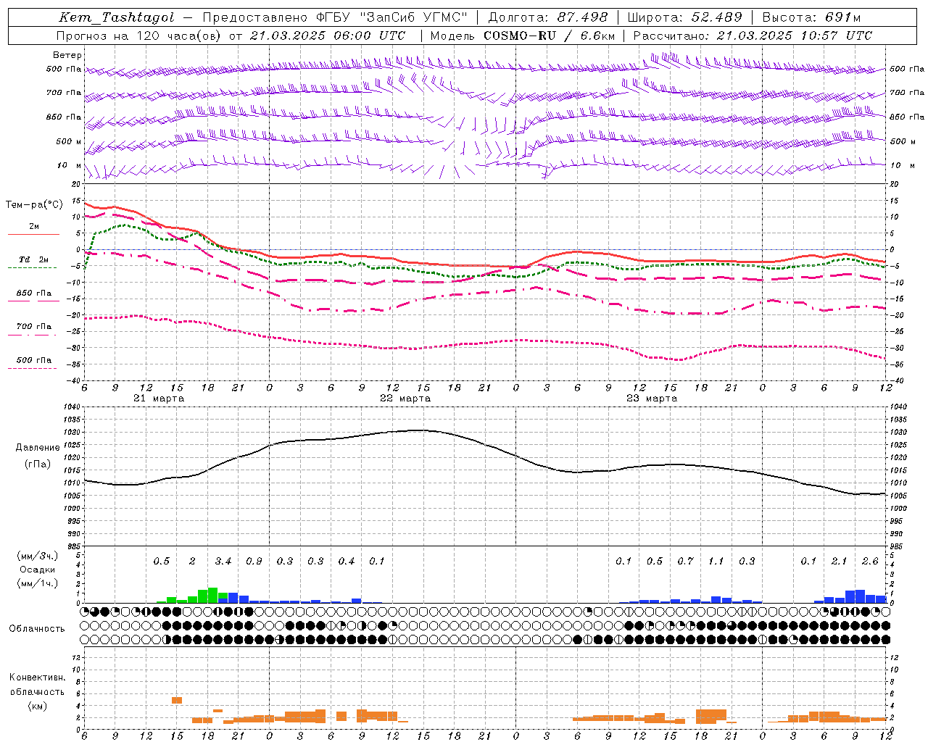Click the isolated orange convective bar near 5 km
This screenshot has height=742, width=928.
click(177, 700)
